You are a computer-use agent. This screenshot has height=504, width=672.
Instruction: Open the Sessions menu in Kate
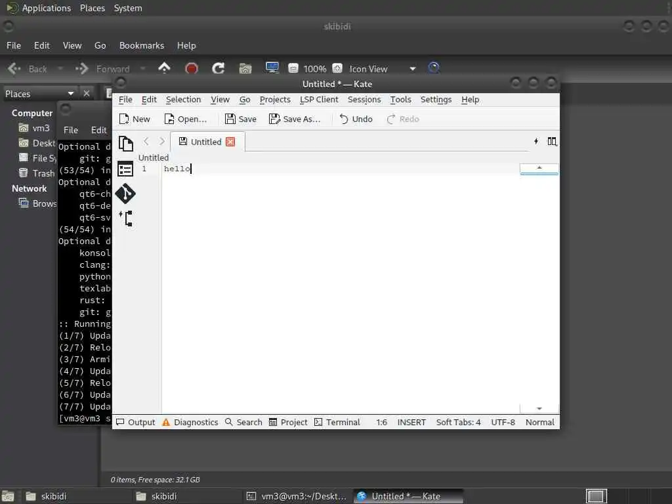[x=364, y=100]
